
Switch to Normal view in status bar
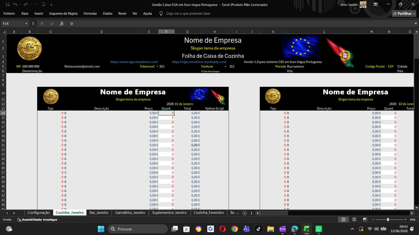tap(343, 220)
